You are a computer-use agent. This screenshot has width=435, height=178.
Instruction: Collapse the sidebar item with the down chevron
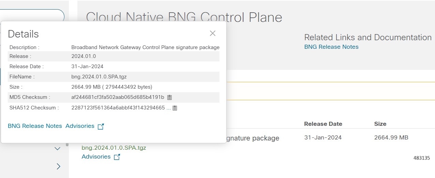click(58, 149)
